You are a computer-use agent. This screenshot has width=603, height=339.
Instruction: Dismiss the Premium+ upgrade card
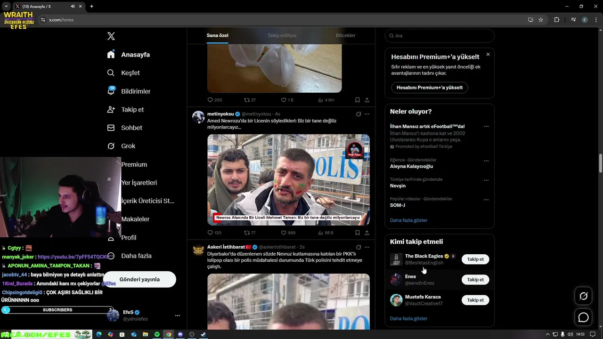[x=488, y=55]
